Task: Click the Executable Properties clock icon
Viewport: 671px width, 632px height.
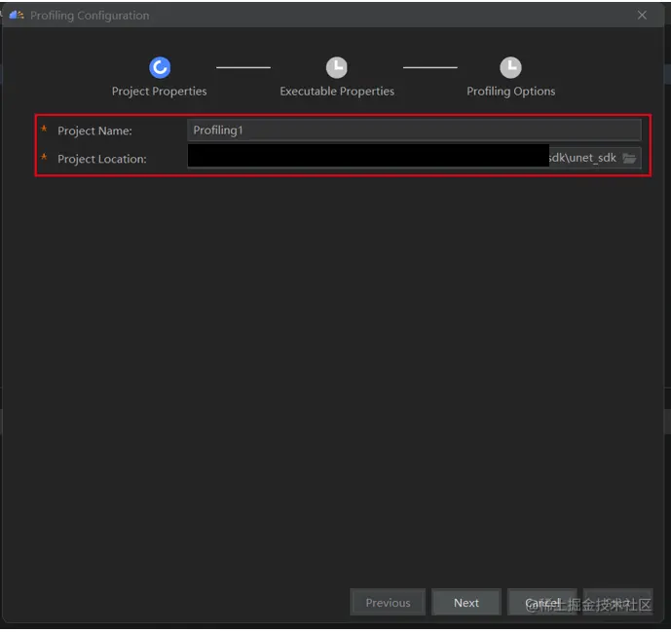Action: pos(337,67)
